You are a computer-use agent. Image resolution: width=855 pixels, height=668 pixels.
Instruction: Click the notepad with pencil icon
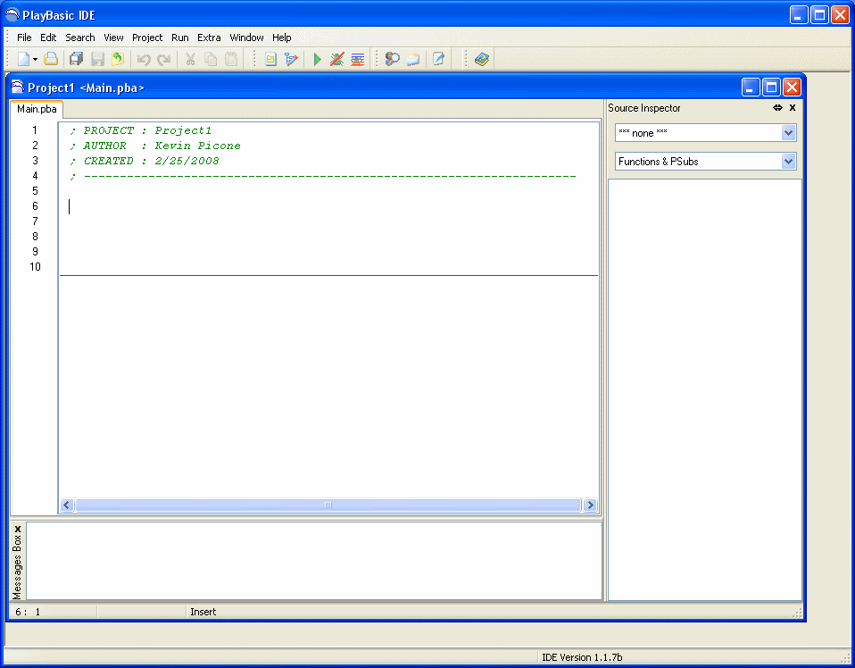pyautogui.click(x=439, y=59)
